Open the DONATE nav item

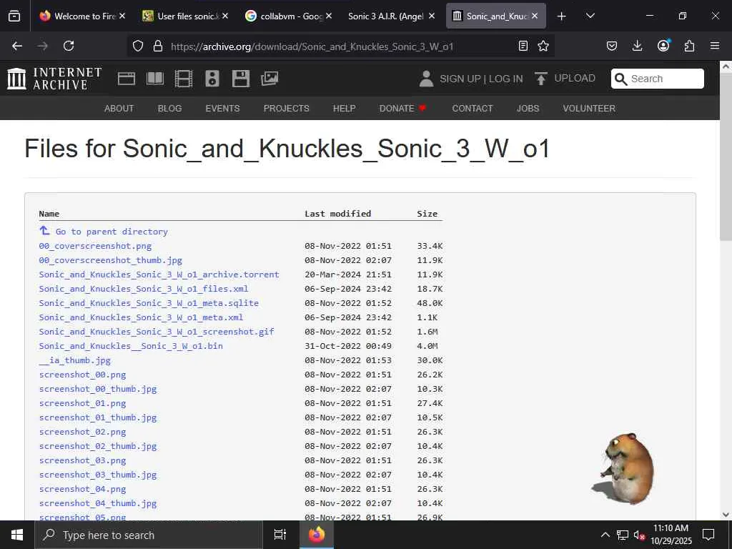402,109
